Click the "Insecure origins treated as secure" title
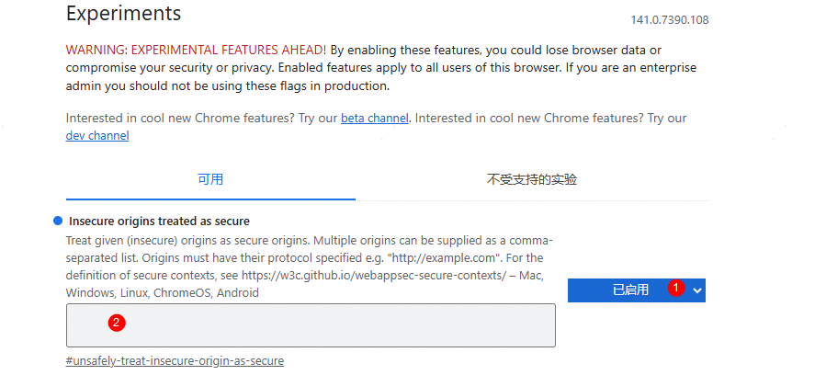Screen dimensions: 826x375 point(159,222)
